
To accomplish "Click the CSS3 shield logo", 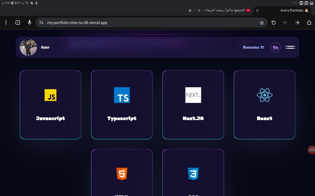I will (x=193, y=174).
